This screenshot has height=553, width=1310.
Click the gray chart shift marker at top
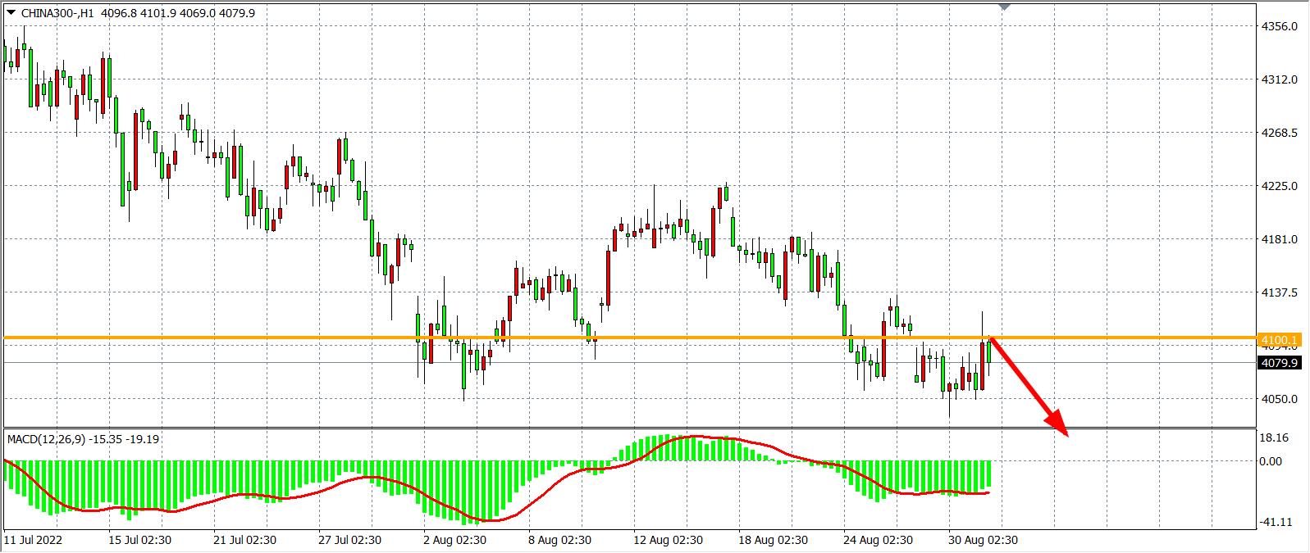(1004, 7)
